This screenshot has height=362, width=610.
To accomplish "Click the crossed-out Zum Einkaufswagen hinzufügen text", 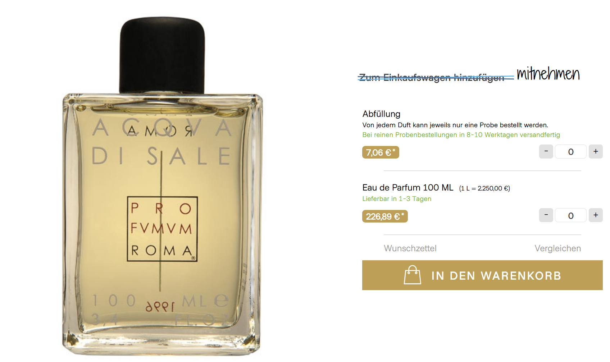I will [432, 77].
